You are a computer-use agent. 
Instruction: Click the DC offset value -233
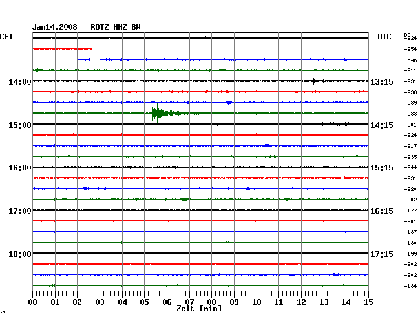(x=410, y=114)
